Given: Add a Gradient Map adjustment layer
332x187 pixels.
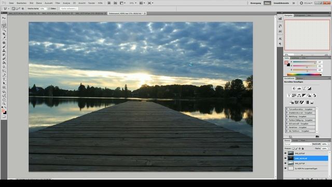Looking at the screenshot, I should 307,102.
